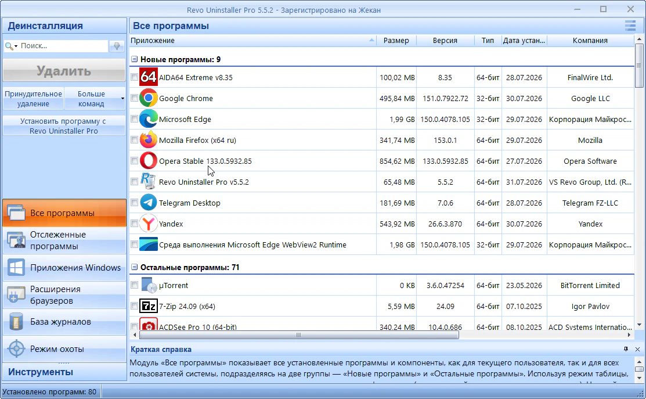Expand the Инструменты section
Screen dimensions: 646x399
(x=64, y=372)
